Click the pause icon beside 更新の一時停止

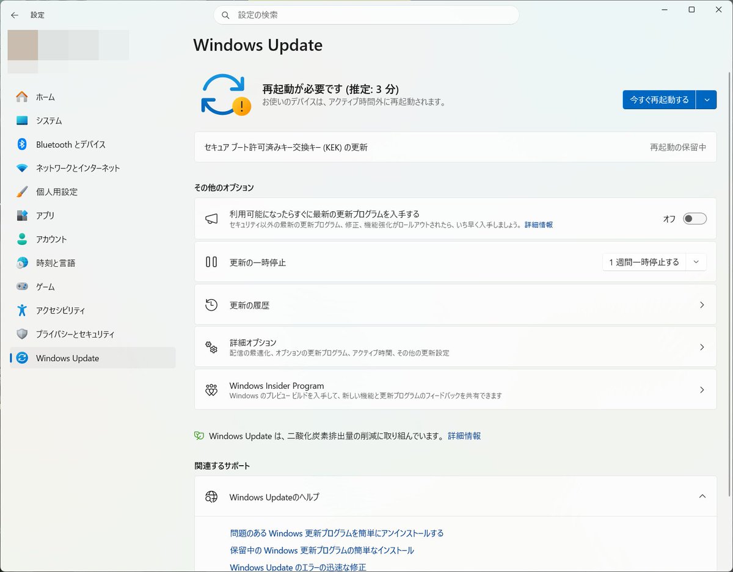pos(211,262)
